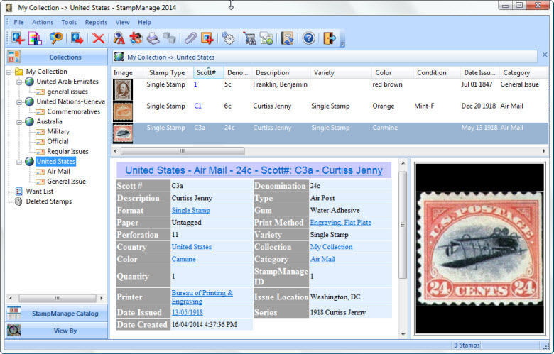Open the View menu
This screenshot has height=354, width=554.
pyautogui.click(x=122, y=22)
